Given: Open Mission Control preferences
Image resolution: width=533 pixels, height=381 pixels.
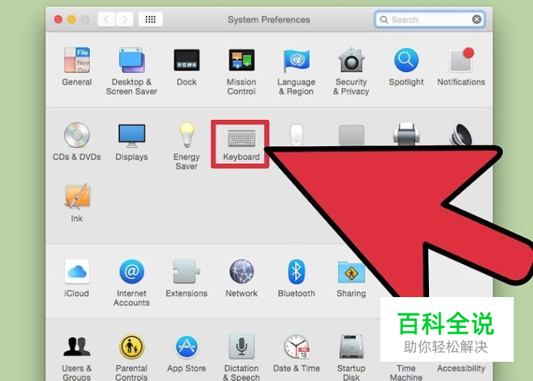Looking at the screenshot, I should (x=241, y=72).
